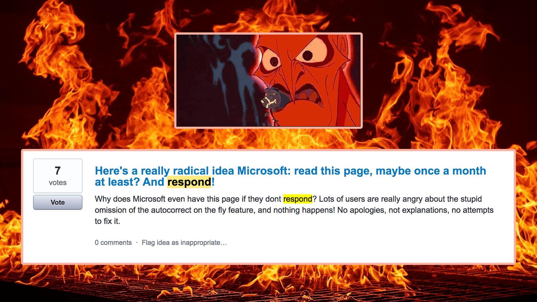The image size is (537, 302).
Task: Click the angry red cartoon face image
Action: pyautogui.click(x=268, y=80)
